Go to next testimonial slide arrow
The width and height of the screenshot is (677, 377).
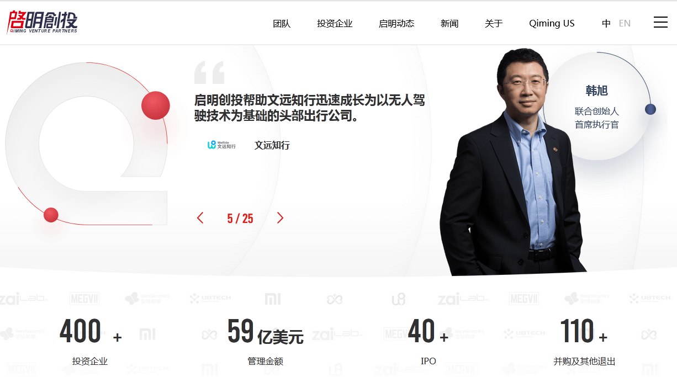coord(280,218)
